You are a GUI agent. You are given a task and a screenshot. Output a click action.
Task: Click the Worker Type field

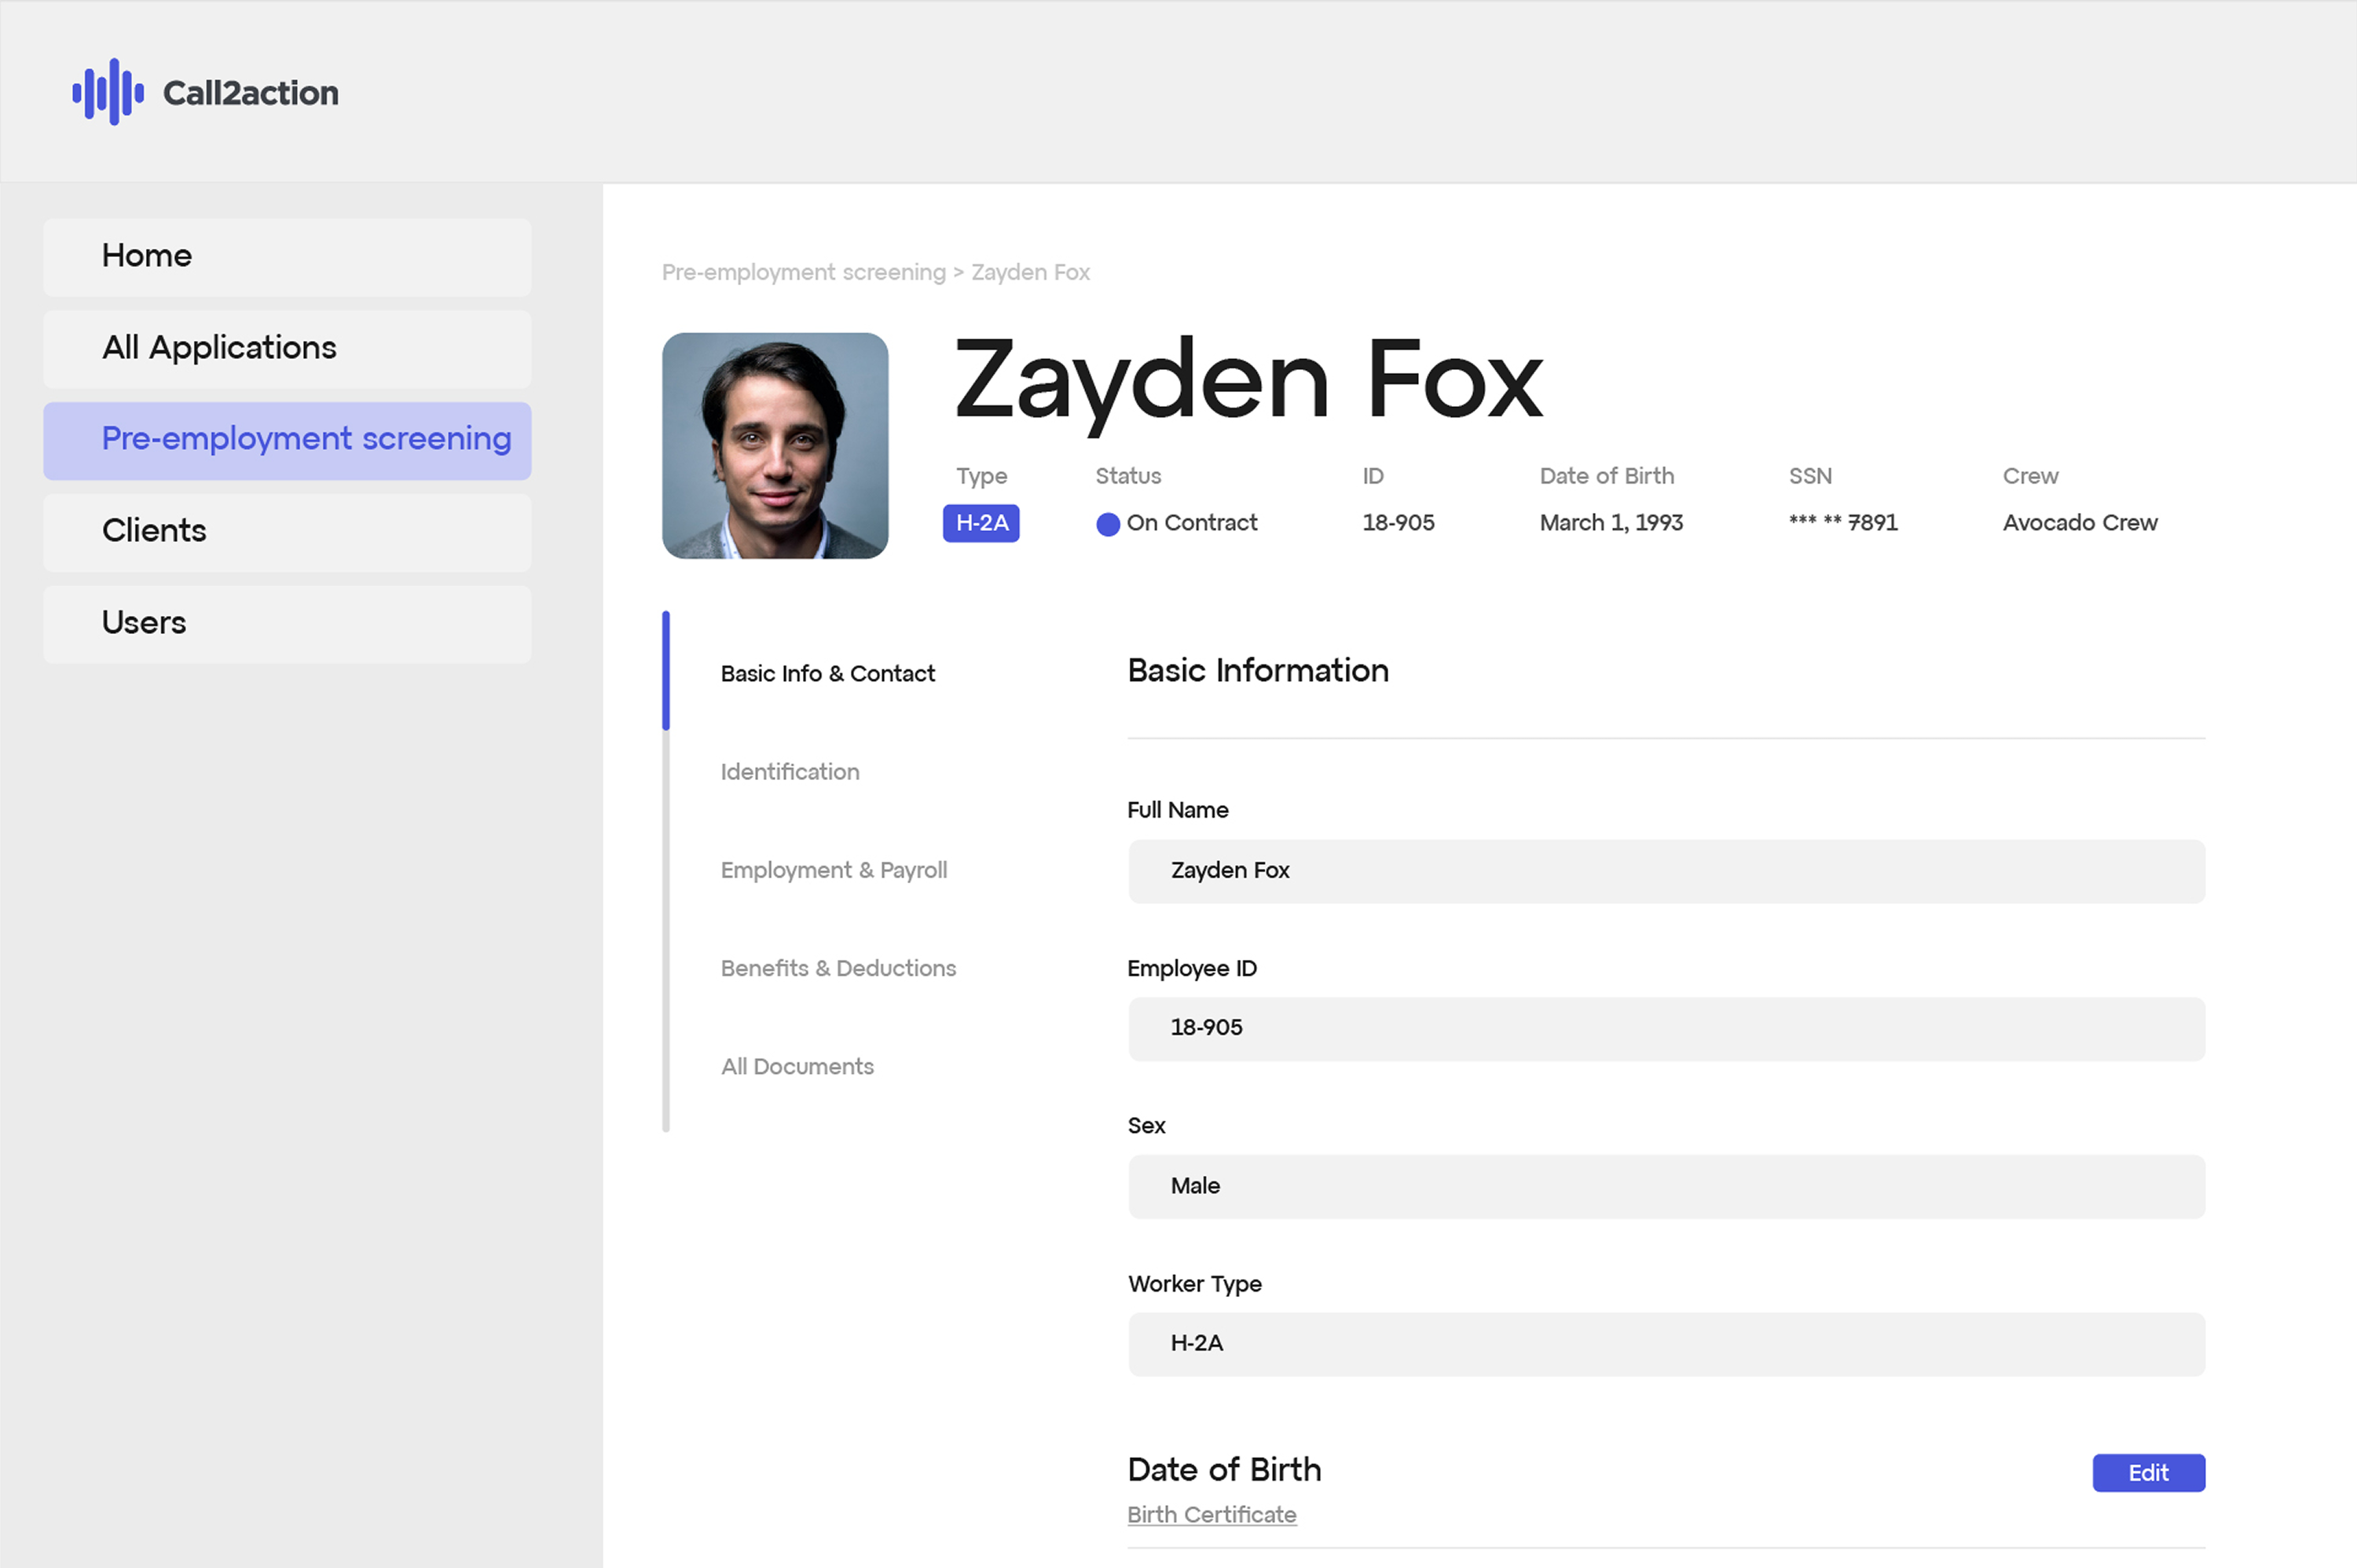1665,1343
